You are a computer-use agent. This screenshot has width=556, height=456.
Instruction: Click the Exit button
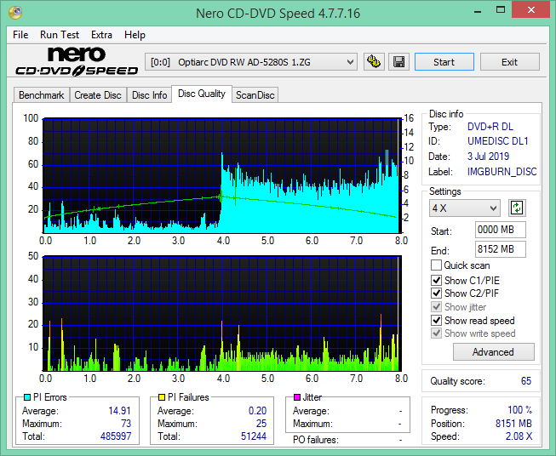(509, 62)
